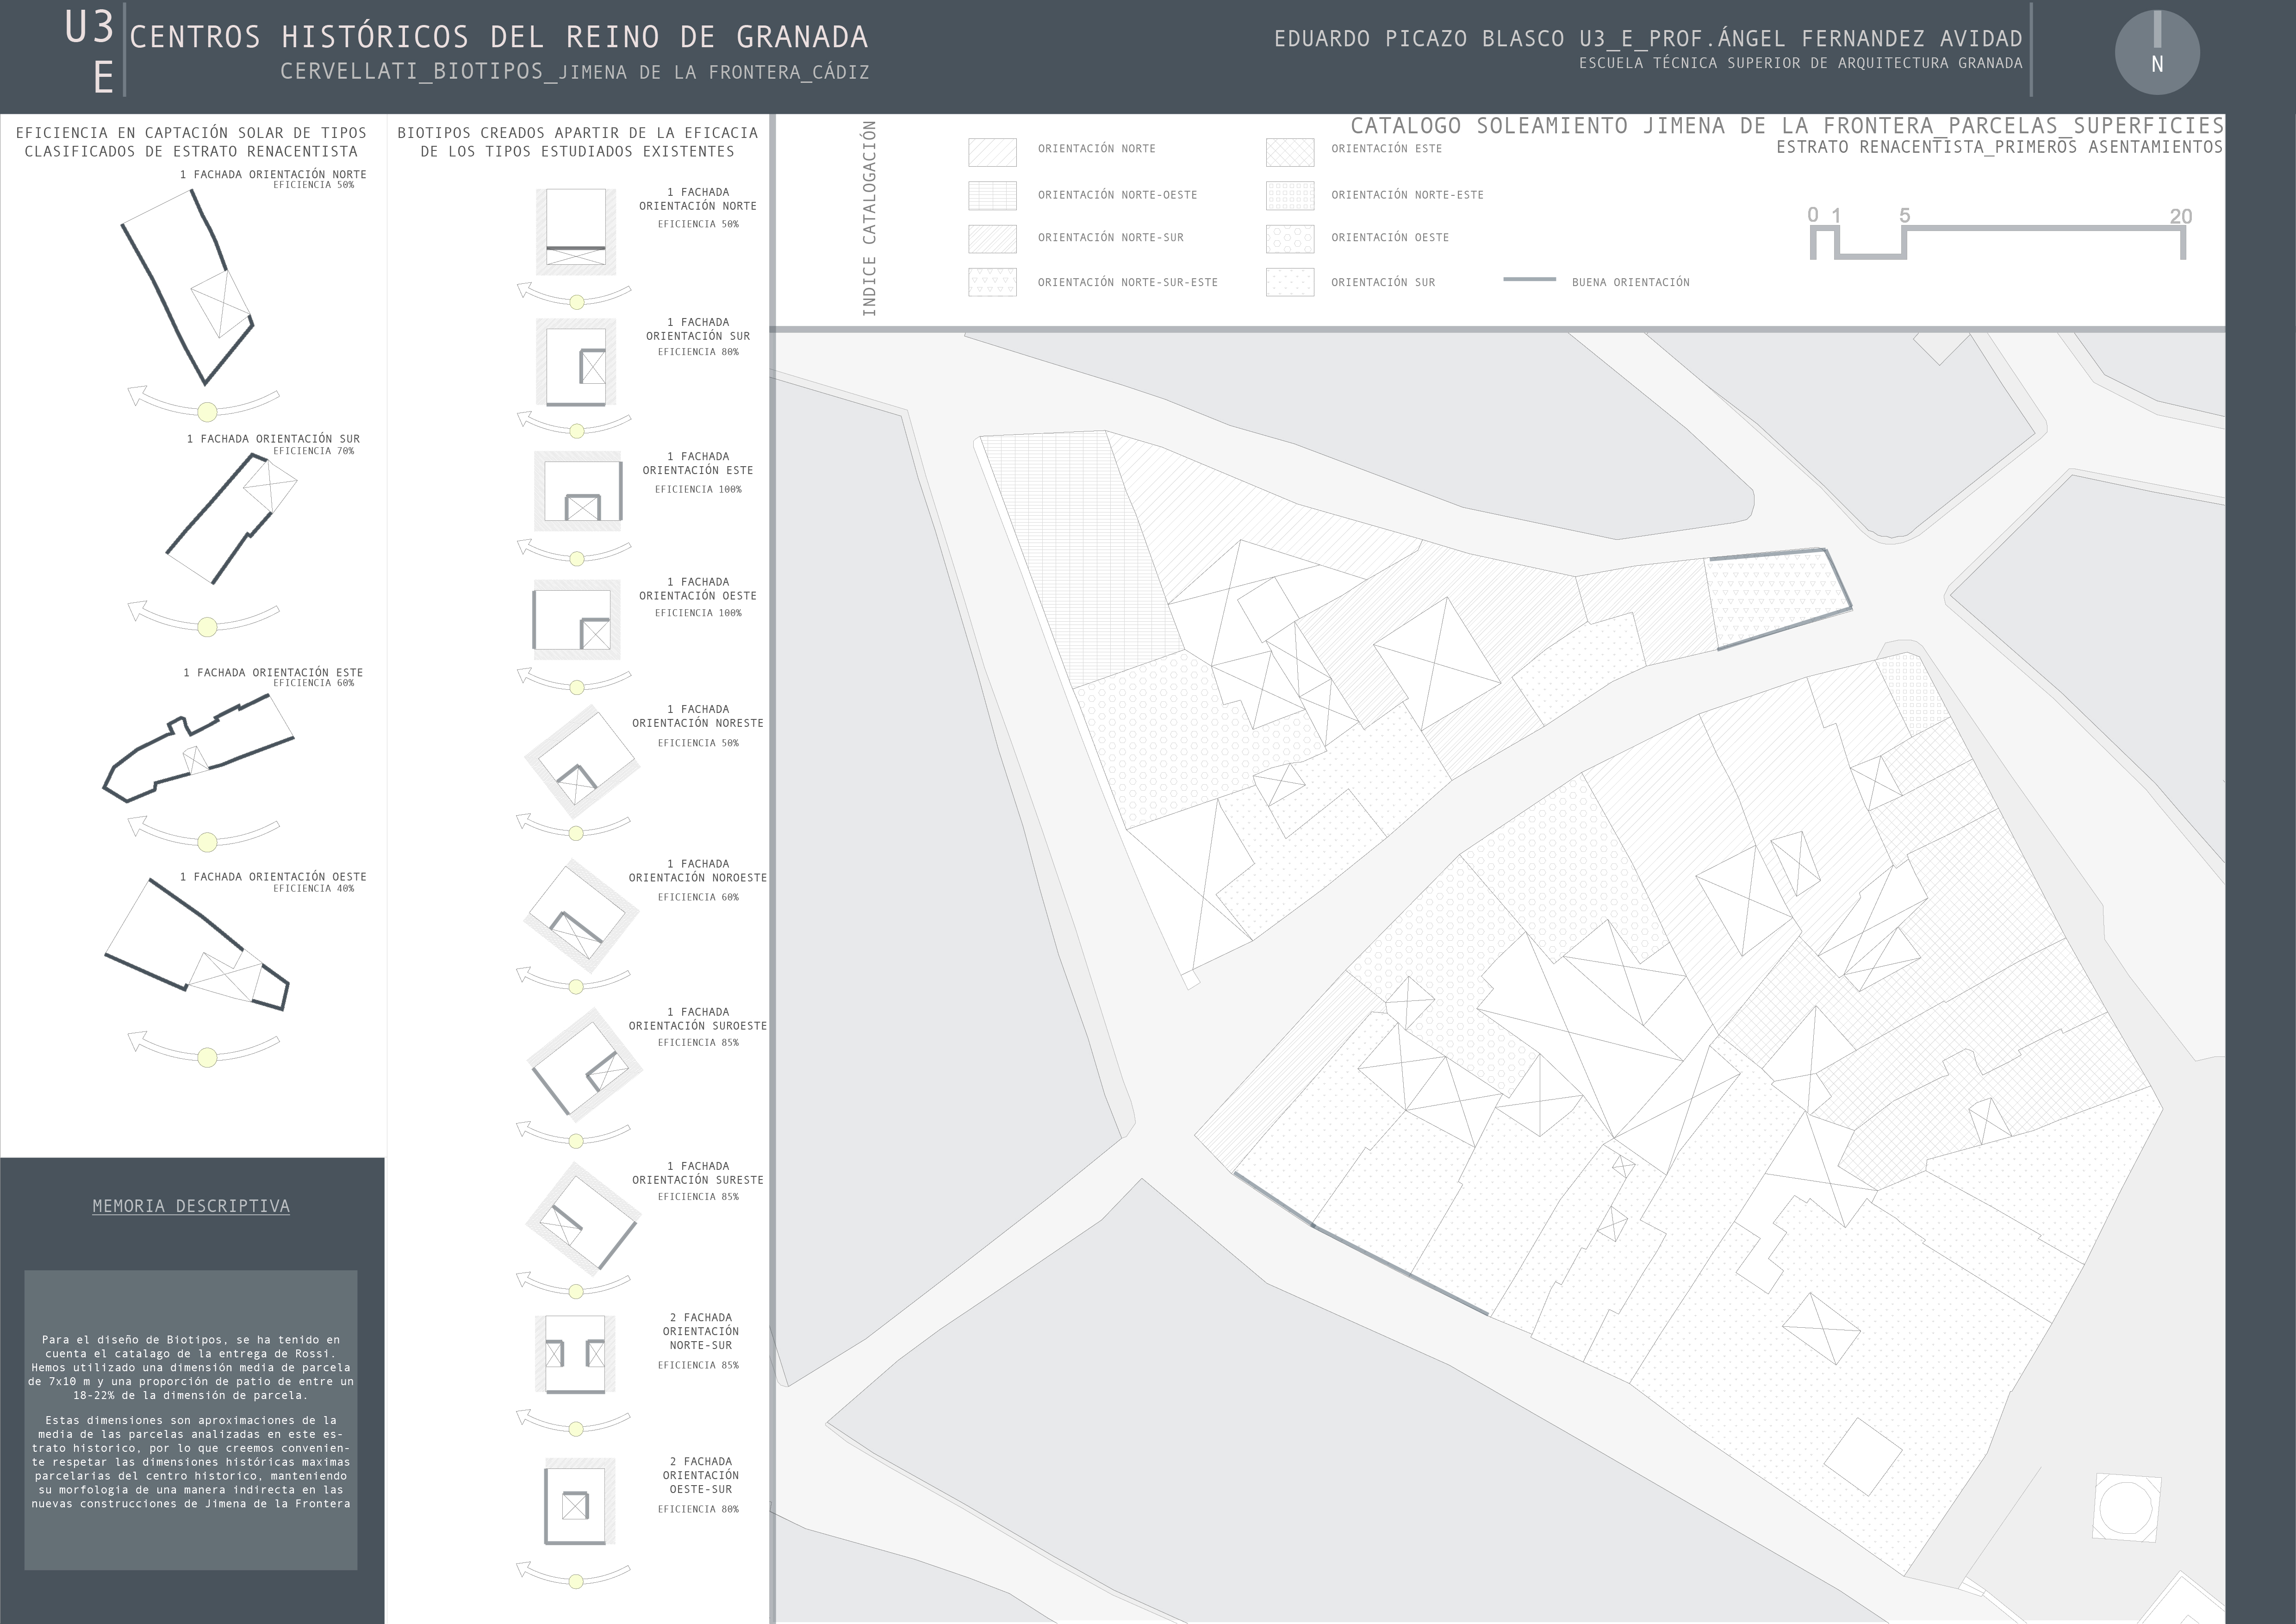2296x1624 pixels.
Task: Click the Buena Orientación thick line sample
Action: pyautogui.click(x=1529, y=280)
